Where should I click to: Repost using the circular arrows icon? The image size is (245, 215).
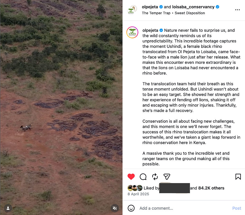click(155, 177)
